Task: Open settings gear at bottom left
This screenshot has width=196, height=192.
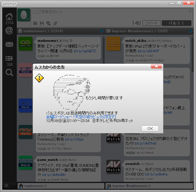Action: tap(6, 186)
